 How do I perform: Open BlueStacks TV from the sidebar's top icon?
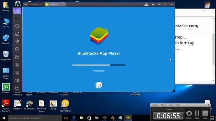coord(17,11)
